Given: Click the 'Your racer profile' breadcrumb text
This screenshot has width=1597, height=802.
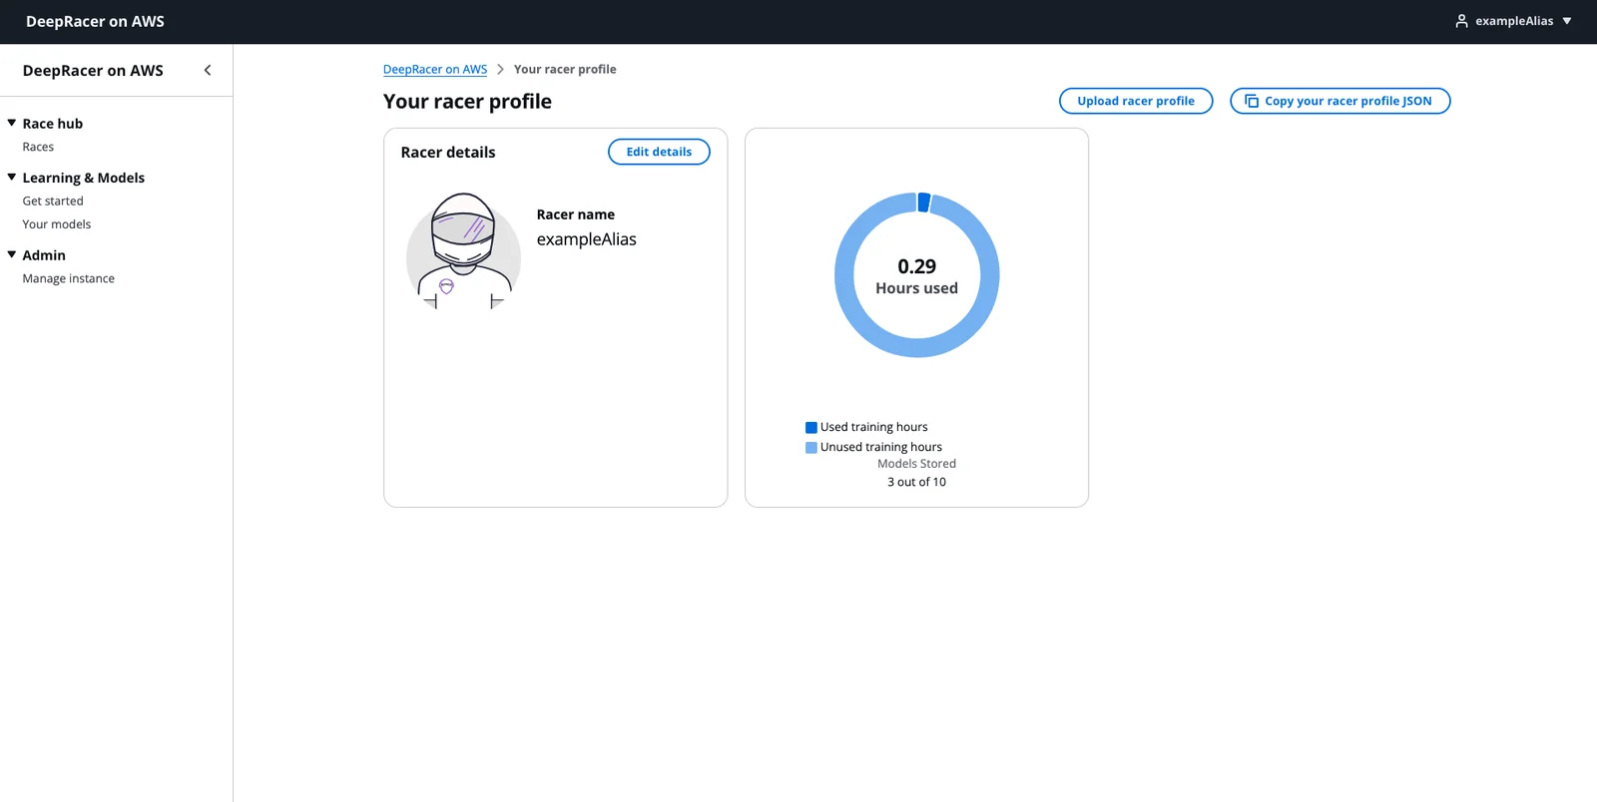Looking at the screenshot, I should coord(565,69).
